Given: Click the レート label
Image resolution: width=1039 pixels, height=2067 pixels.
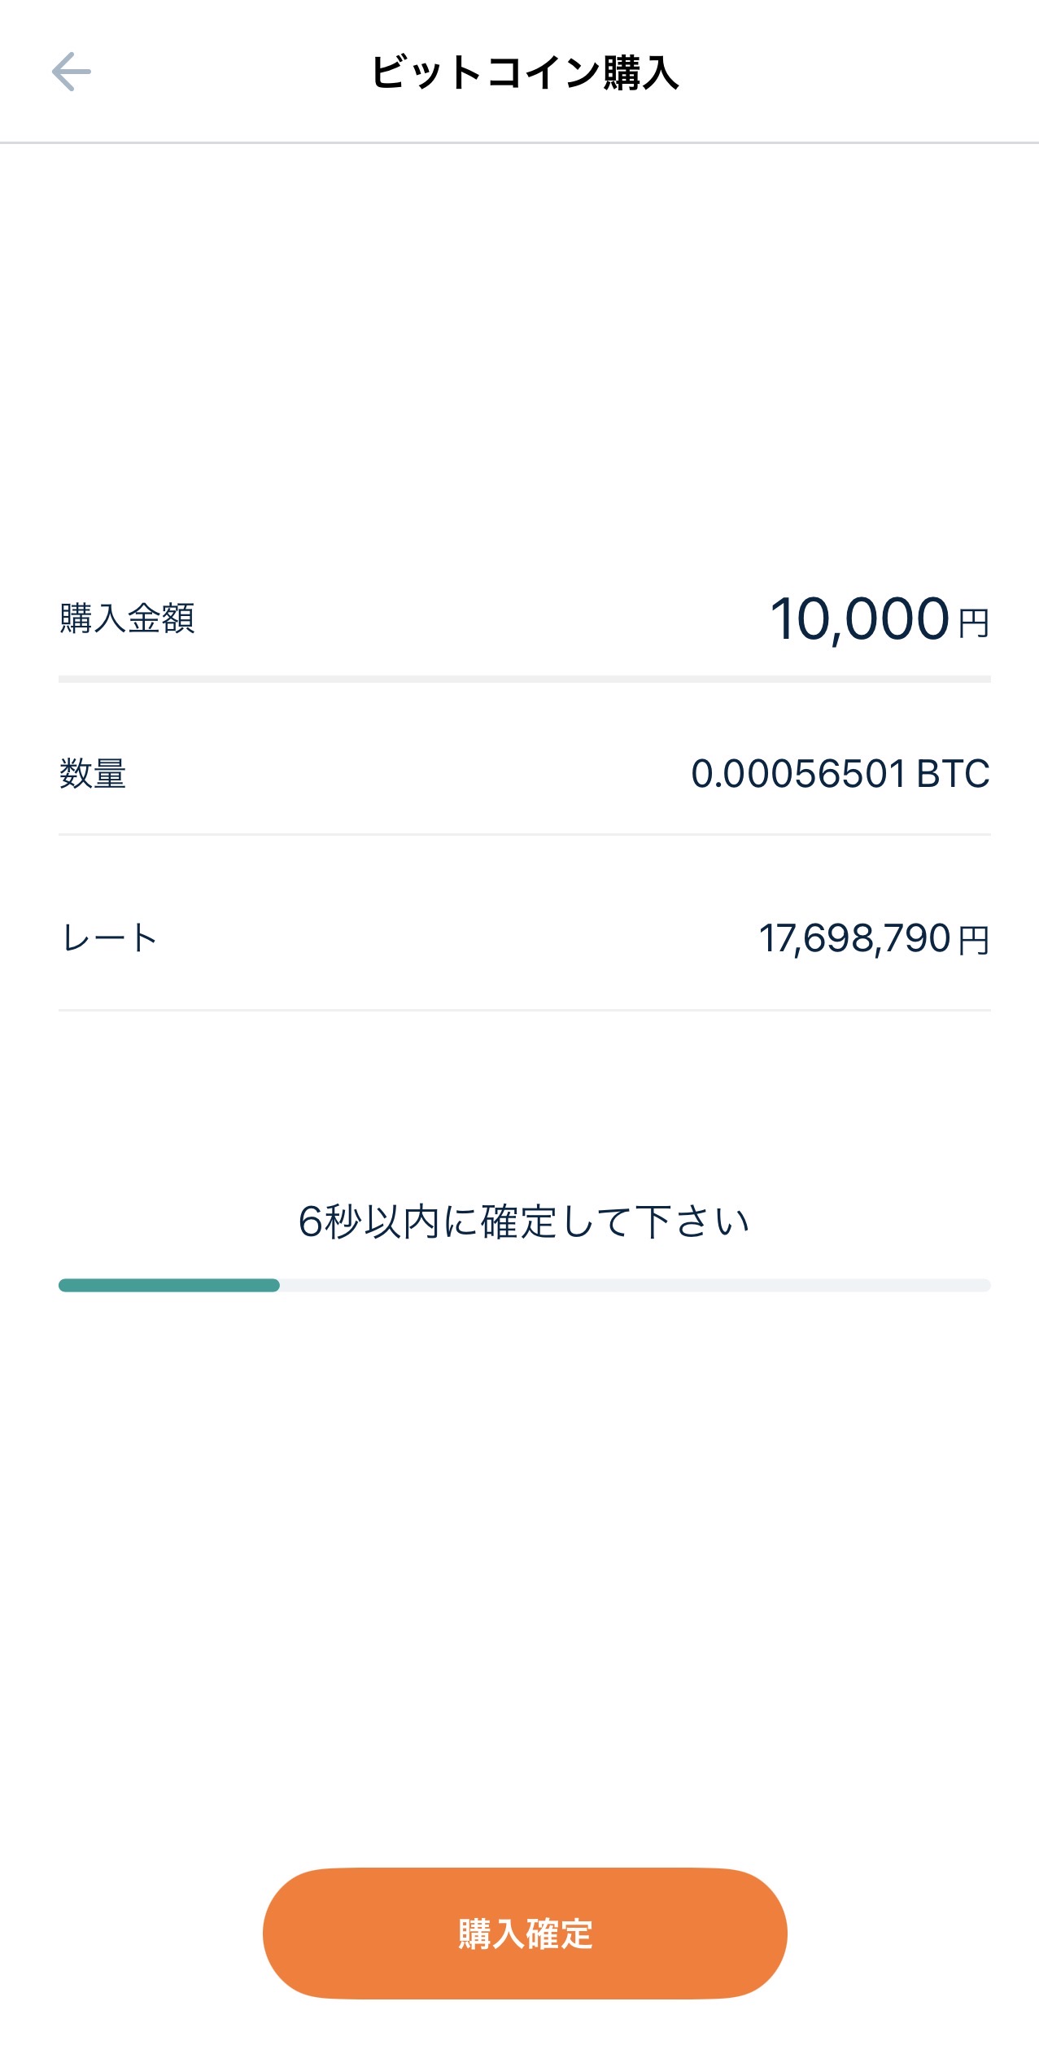Looking at the screenshot, I should [109, 938].
